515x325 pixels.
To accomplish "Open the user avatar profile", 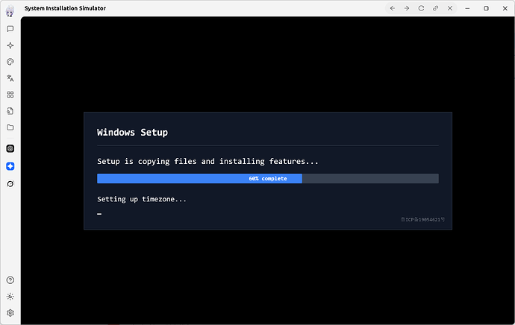I will coord(10,11).
